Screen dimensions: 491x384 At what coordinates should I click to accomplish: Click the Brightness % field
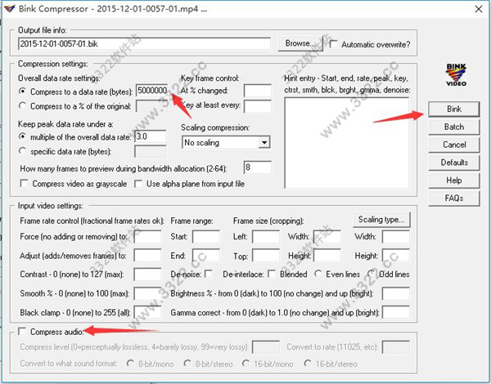tap(396, 293)
